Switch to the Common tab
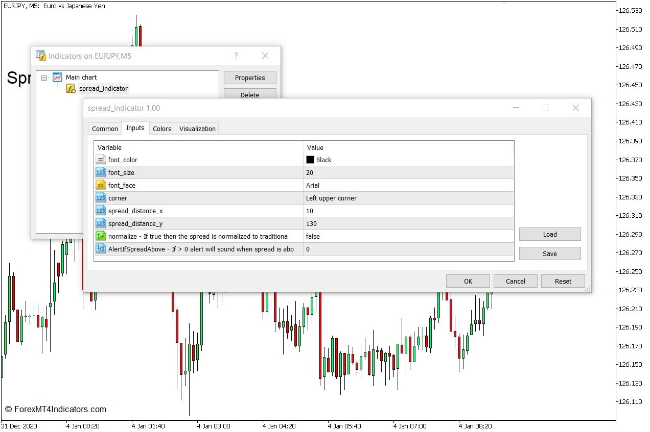The width and height of the screenshot is (650, 432). tap(105, 129)
